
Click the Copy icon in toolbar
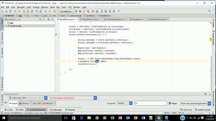28,11
